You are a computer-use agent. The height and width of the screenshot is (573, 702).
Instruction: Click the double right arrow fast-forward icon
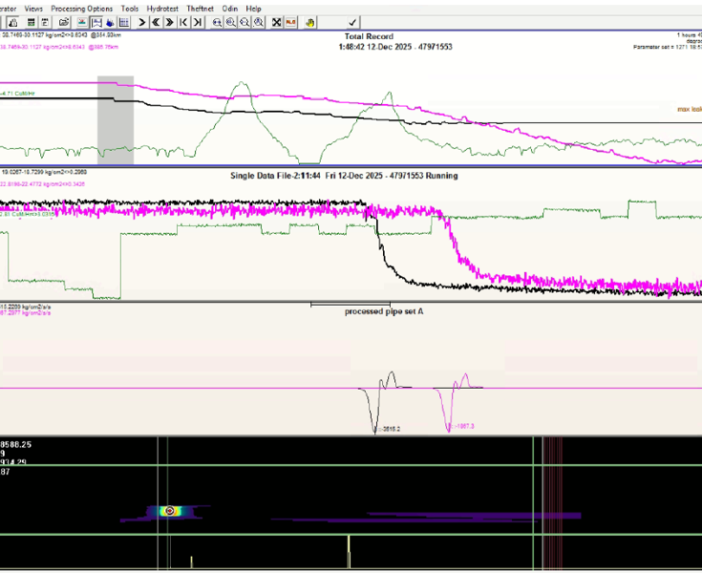click(x=169, y=22)
